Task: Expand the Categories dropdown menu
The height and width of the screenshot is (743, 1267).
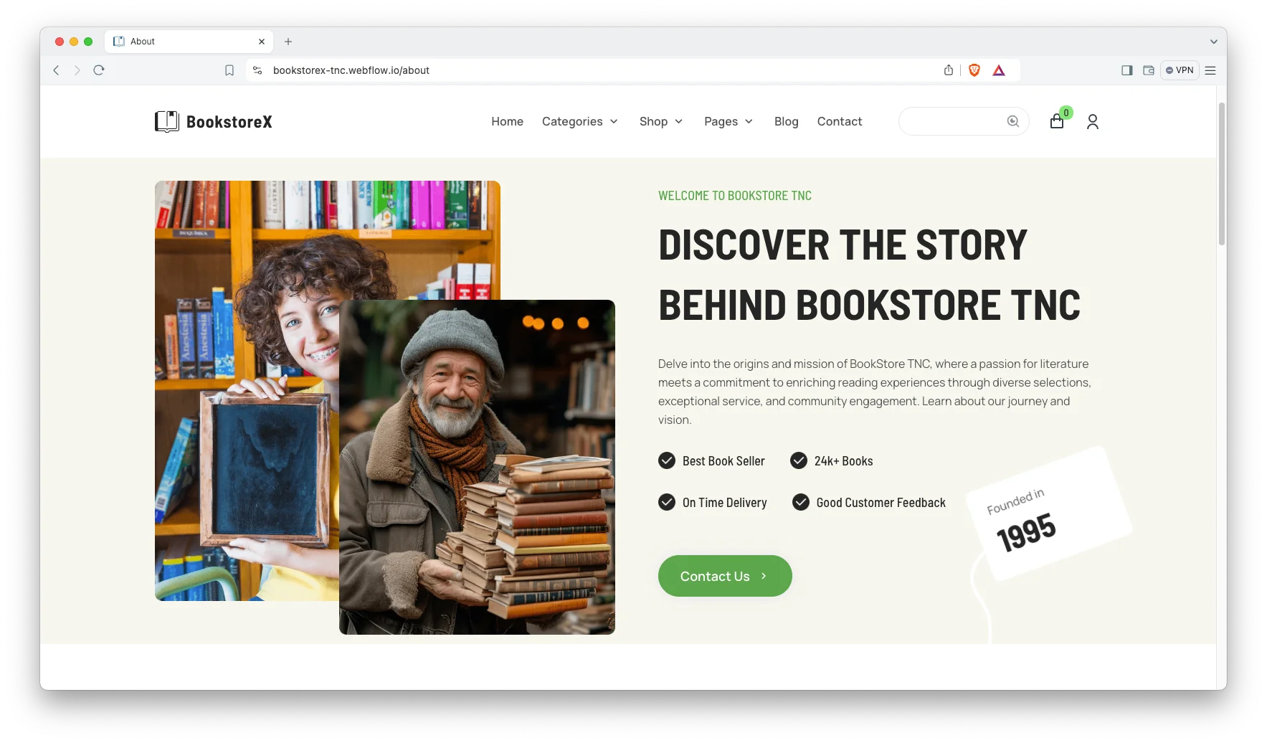Action: click(x=579, y=122)
